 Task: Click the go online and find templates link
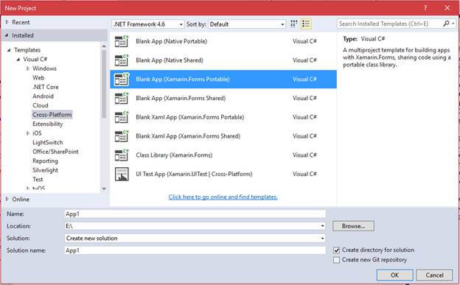pyautogui.click(x=223, y=197)
